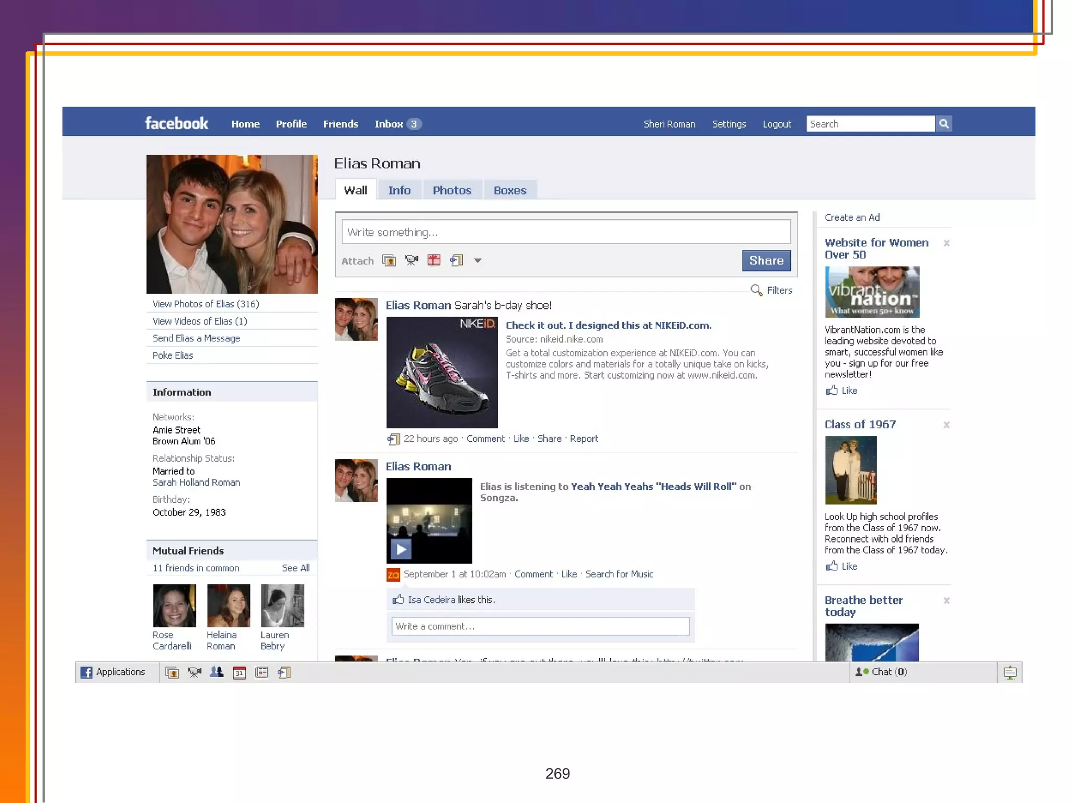This screenshot has width=1071, height=803.
Task: Open the Applications menu
Action: (113, 672)
